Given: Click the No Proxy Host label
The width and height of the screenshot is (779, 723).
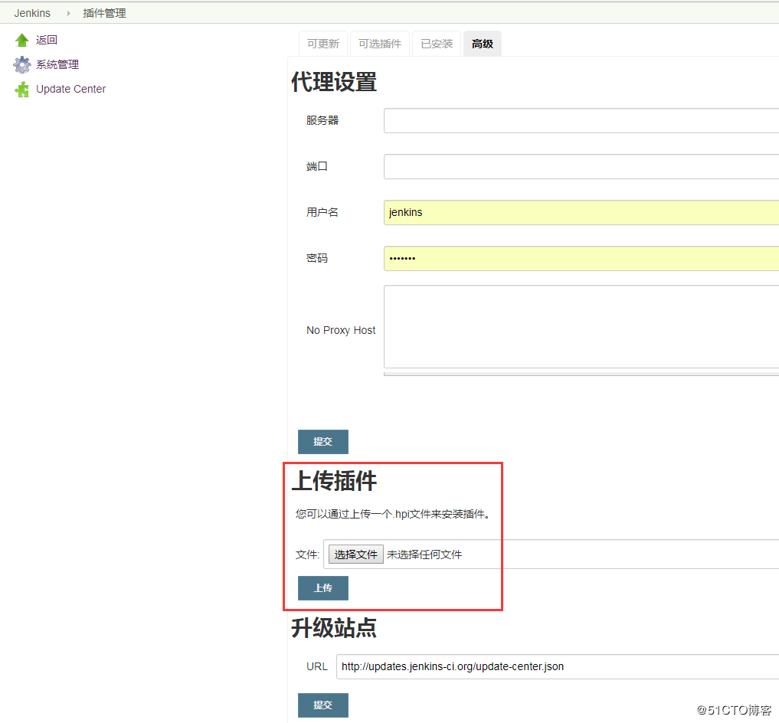Looking at the screenshot, I should (x=341, y=330).
